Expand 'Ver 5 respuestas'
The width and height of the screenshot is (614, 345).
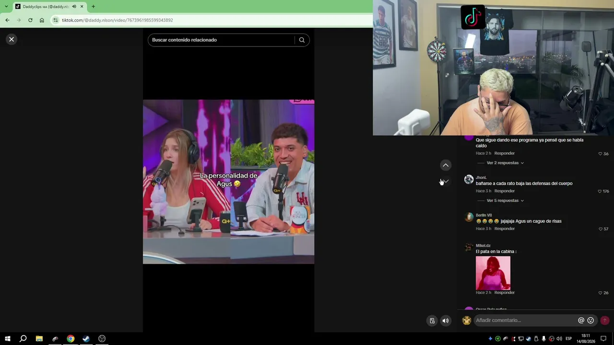505,200
